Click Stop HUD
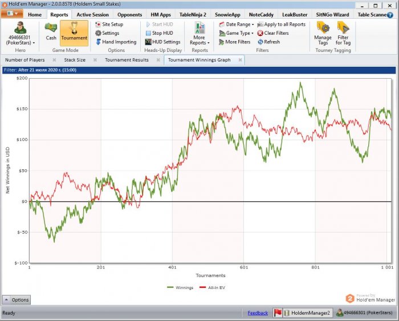 click(160, 33)
